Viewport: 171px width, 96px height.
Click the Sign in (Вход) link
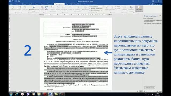[x=149, y=4]
